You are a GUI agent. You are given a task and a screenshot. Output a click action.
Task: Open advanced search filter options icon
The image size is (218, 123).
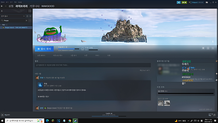tap(30, 21)
